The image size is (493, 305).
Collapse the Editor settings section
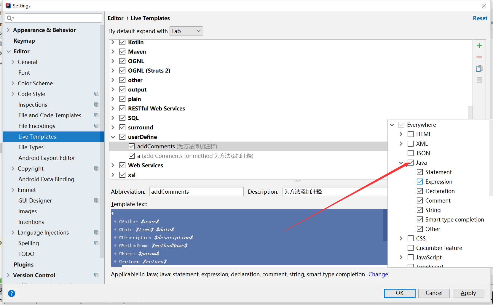[9, 51]
